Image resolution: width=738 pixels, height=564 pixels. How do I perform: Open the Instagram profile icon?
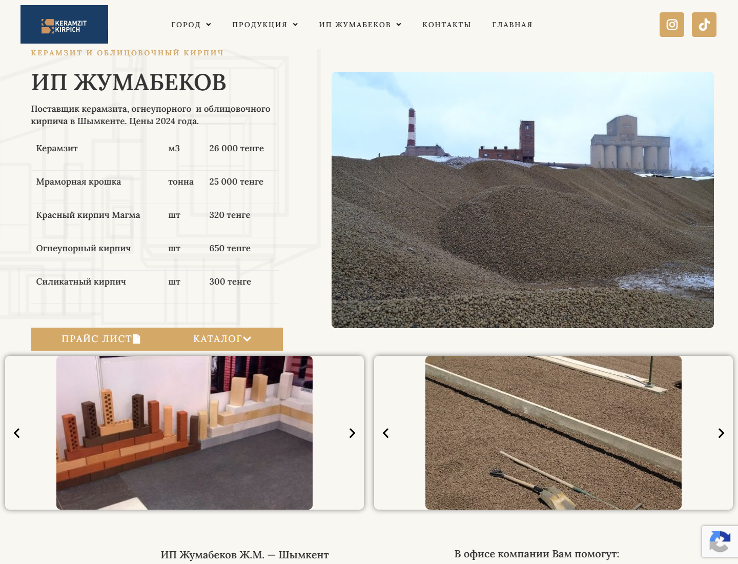coord(672,25)
